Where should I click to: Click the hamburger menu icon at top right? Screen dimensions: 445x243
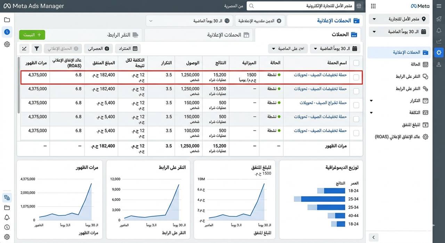click(439, 6)
